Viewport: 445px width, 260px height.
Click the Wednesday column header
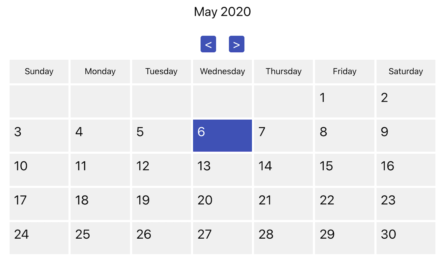222,71
